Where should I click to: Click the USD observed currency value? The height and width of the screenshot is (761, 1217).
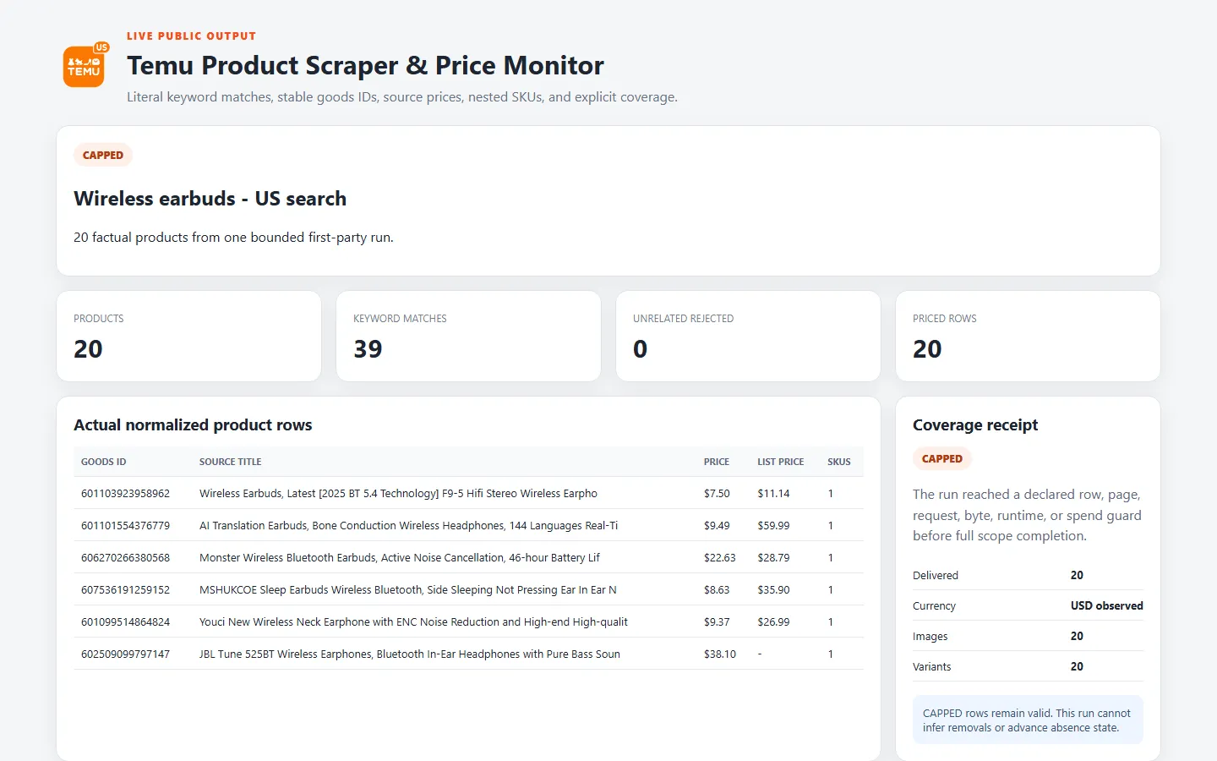point(1106,605)
